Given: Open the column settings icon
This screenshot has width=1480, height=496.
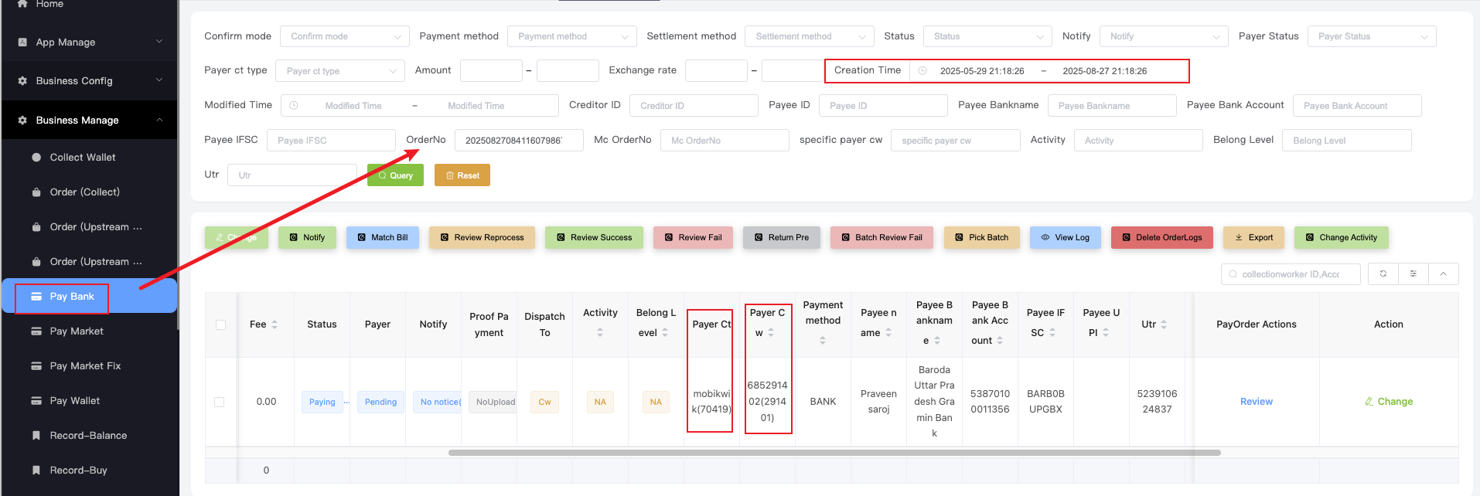Looking at the screenshot, I should [x=1413, y=274].
